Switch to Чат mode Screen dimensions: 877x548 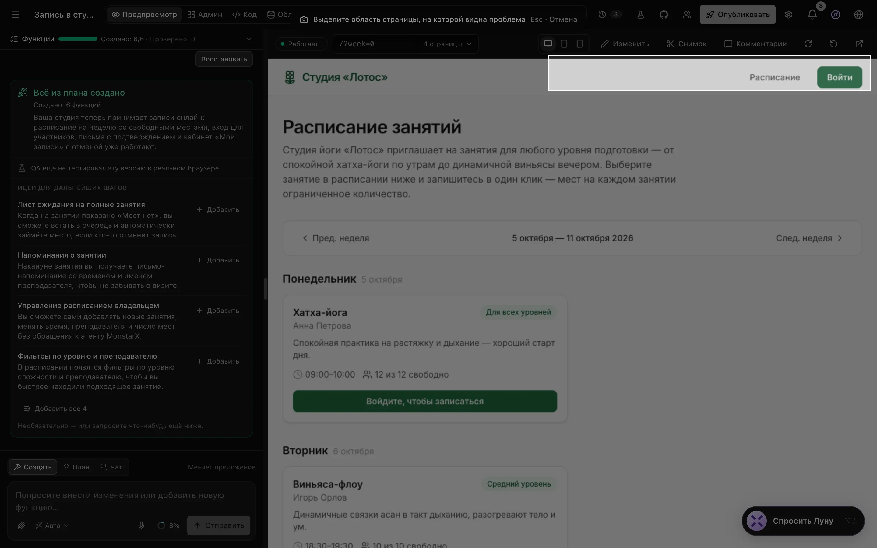coord(111,467)
